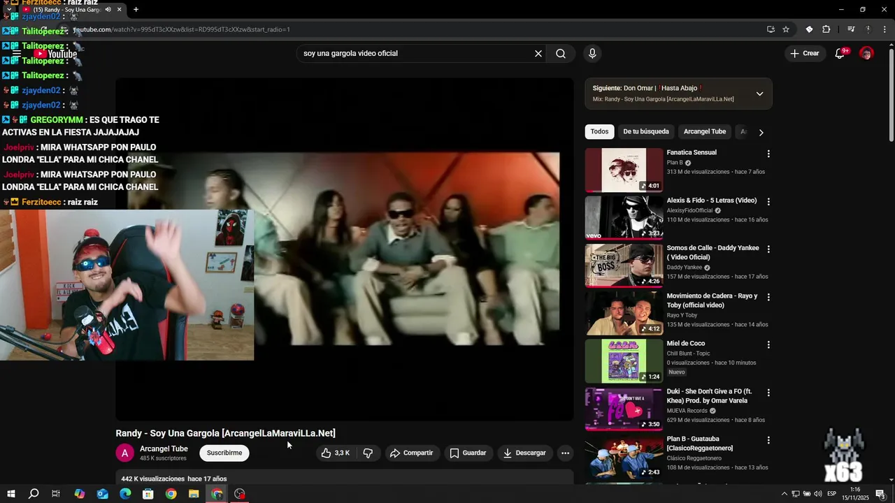Open options for Plan B Guatauba video
The width and height of the screenshot is (895, 503).
(768, 440)
